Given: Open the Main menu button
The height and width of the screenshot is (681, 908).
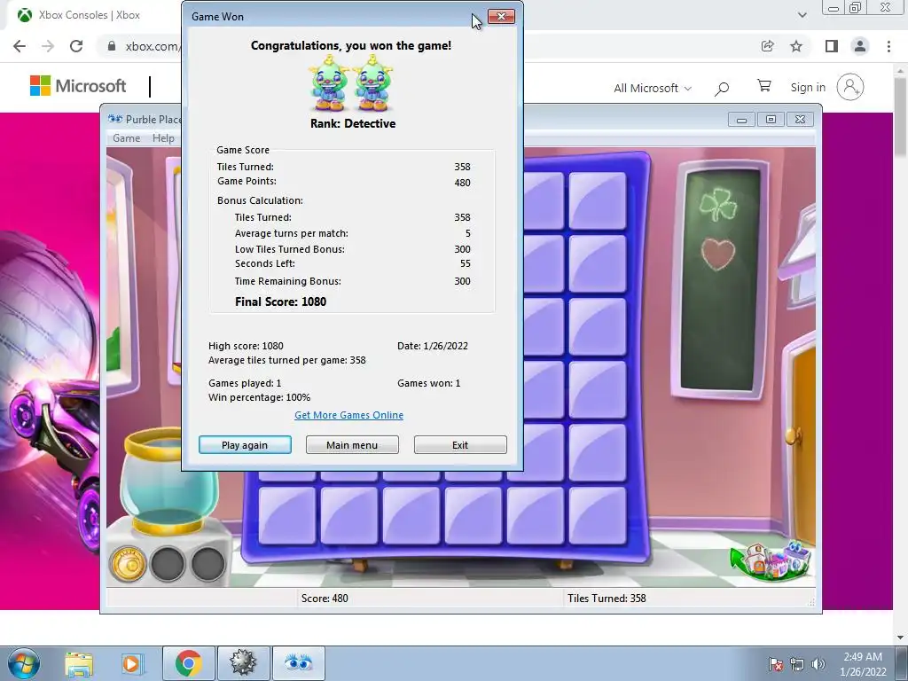Looking at the screenshot, I should [x=352, y=445].
